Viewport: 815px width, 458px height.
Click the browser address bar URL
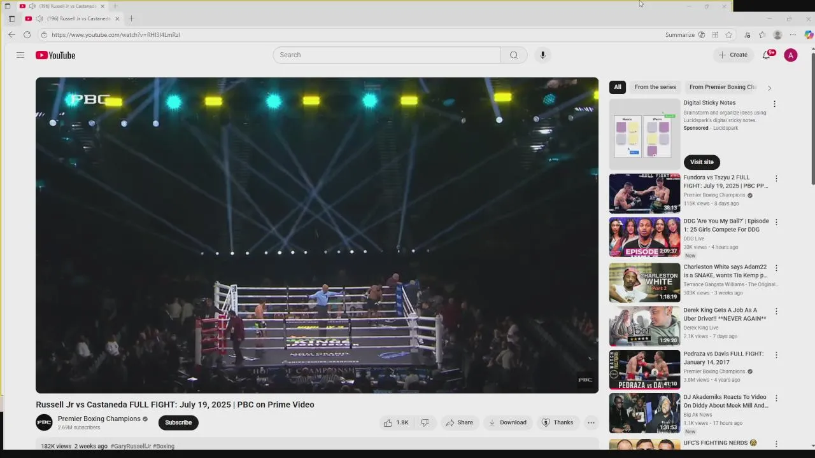pos(116,35)
